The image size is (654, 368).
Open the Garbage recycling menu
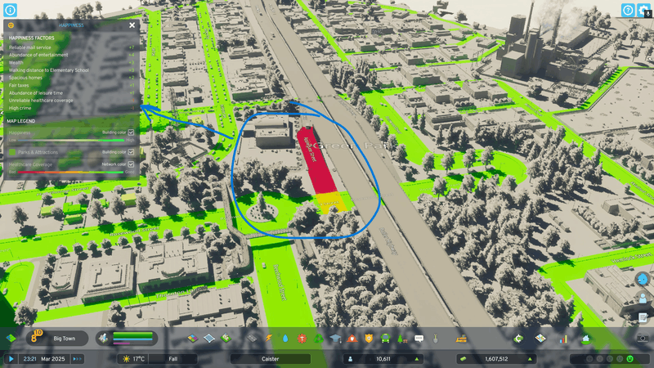[319, 339]
